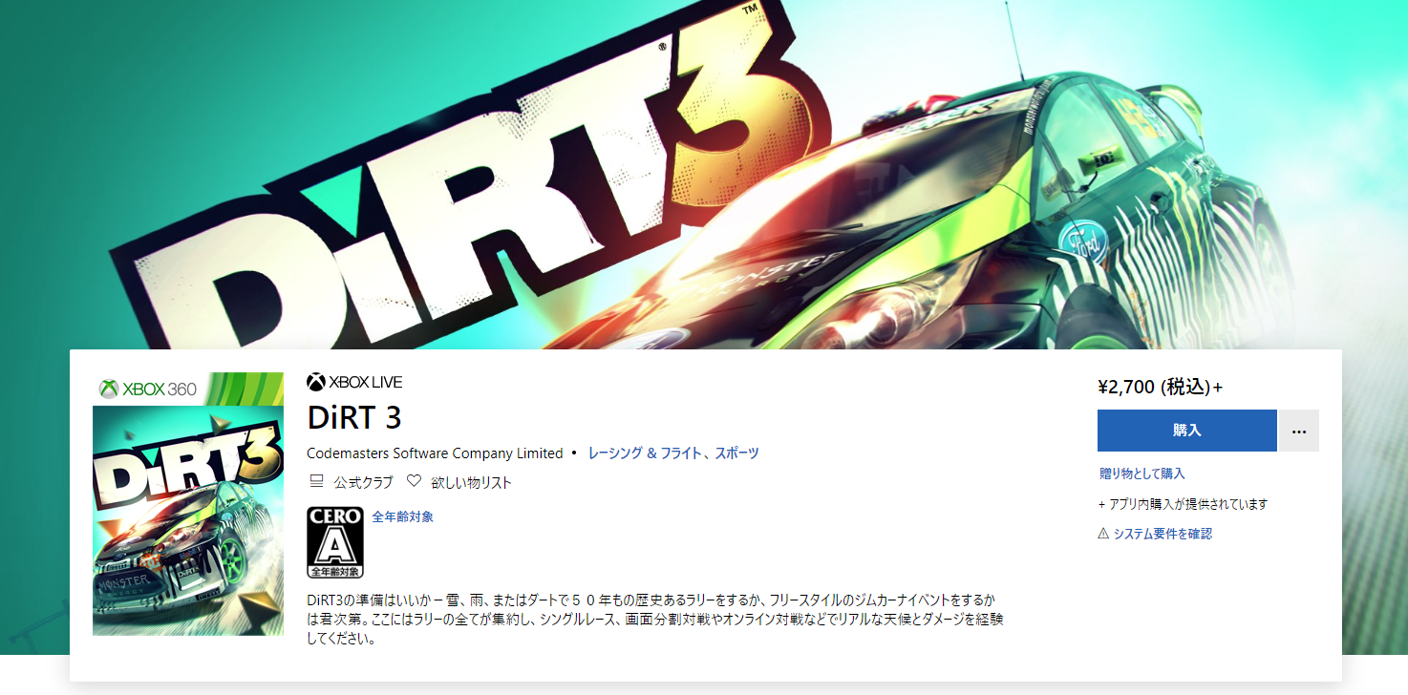The height and width of the screenshot is (695, 1408).
Task: Click the CERO A rating badge
Action: click(334, 542)
